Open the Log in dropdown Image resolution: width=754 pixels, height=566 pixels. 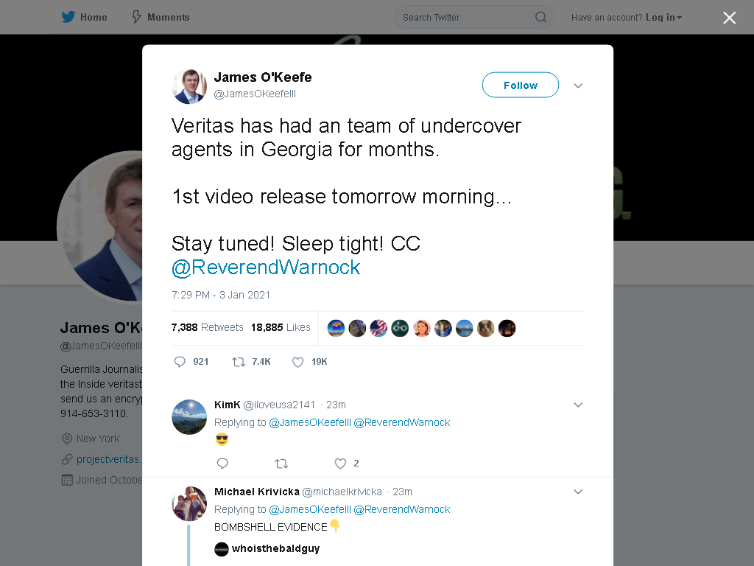[x=663, y=18]
